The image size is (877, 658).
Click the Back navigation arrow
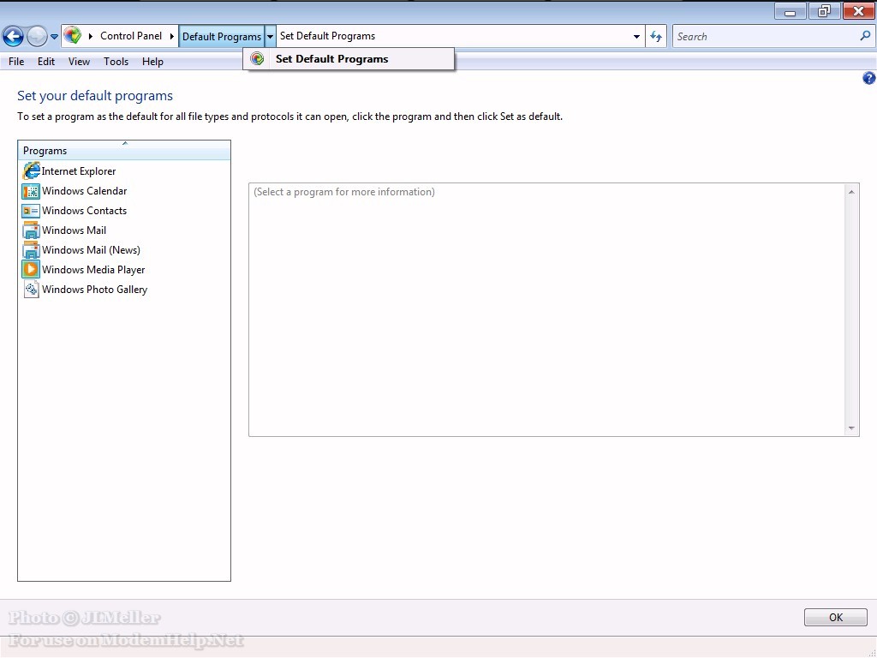coord(13,36)
